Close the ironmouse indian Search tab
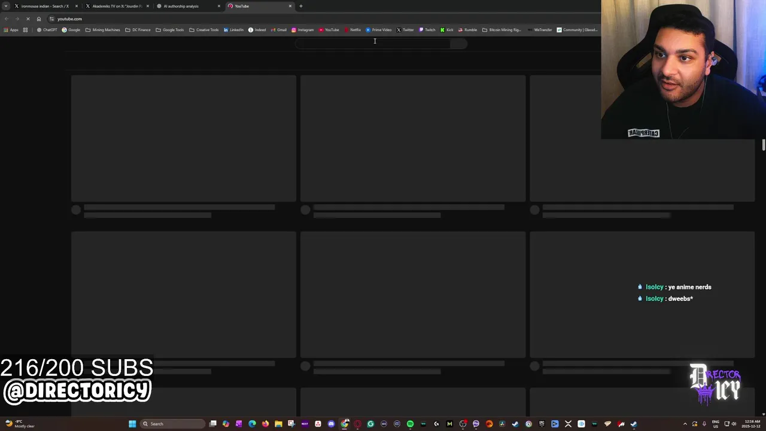Viewport: 766px width, 431px height. (x=77, y=6)
